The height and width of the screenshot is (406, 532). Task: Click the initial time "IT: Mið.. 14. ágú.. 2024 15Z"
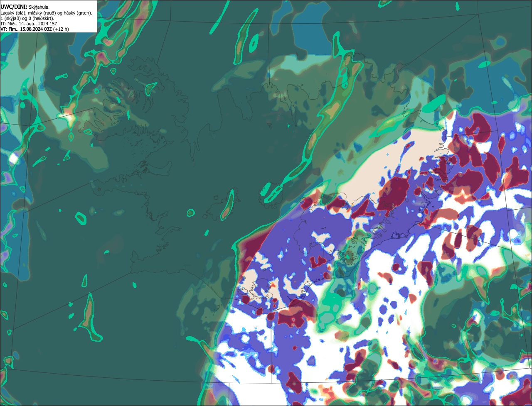click(x=29, y=24)
